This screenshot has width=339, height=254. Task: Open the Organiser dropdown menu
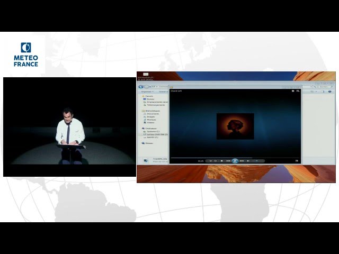pyautogui.click(x=145, y=91)
